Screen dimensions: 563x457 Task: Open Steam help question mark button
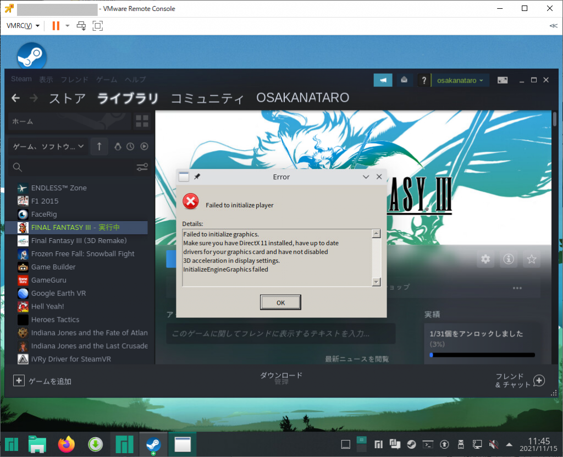[424, 80]
